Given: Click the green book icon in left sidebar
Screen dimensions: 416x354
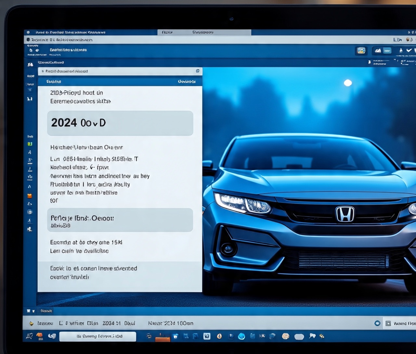Looking at the screenshot, I should tap(30, 144).
